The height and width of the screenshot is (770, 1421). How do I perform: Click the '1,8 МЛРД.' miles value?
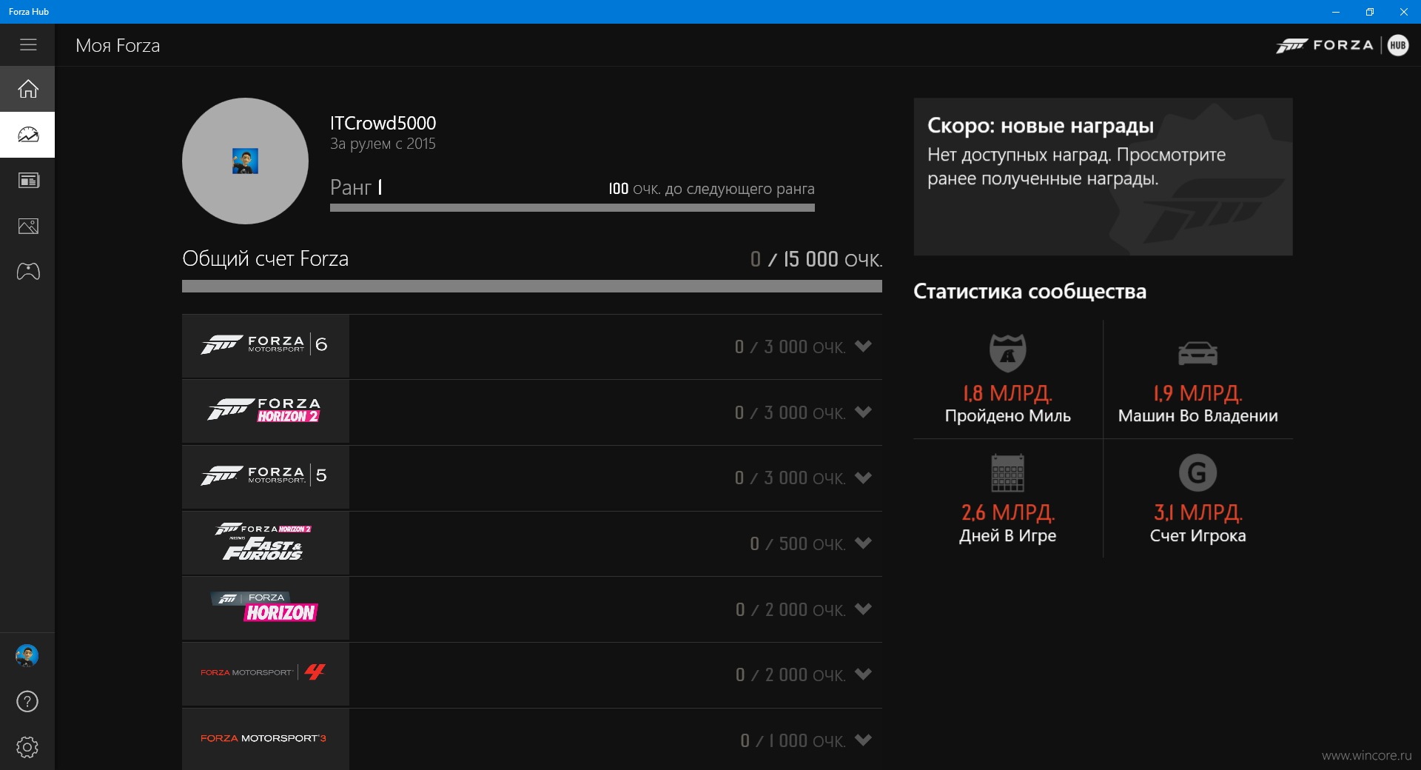[x=1007, y=393]
